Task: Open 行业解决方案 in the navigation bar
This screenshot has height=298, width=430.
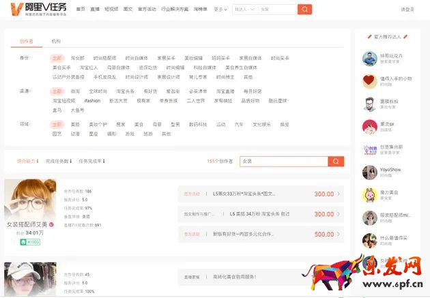Action: pos(175,9)
